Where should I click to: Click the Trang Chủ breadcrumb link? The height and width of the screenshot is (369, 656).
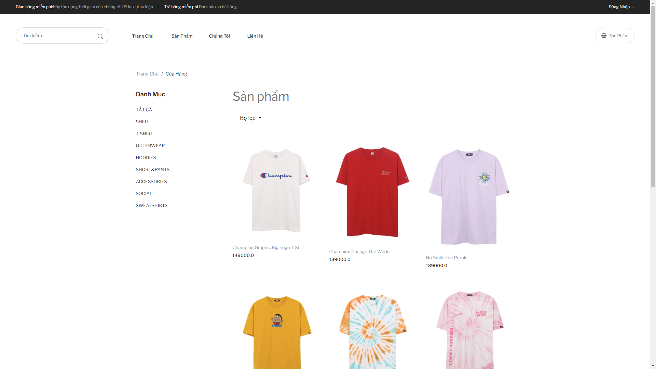(x=147, y=74)
